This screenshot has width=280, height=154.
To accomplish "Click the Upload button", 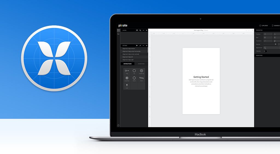I will click(264, 25).
